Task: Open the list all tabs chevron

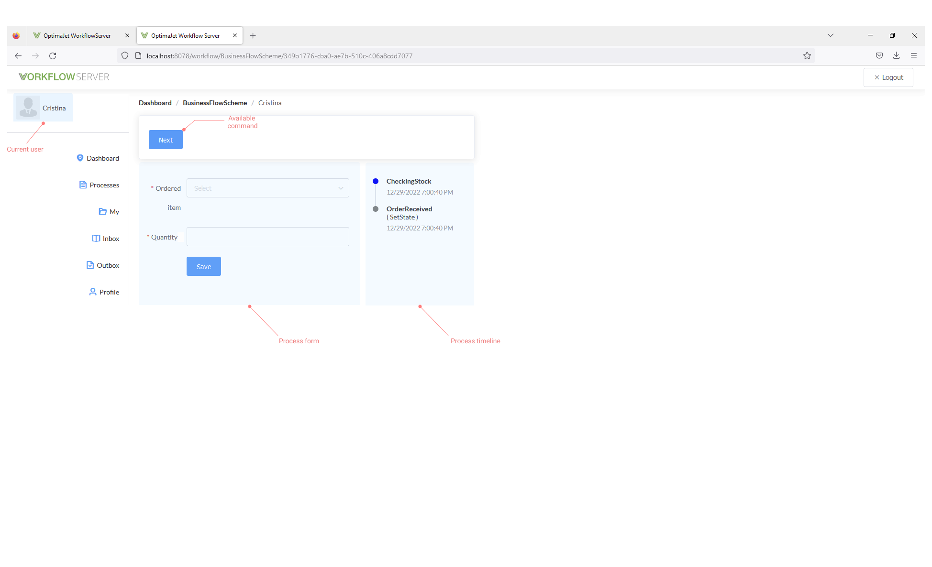Action: click(831, 35)
